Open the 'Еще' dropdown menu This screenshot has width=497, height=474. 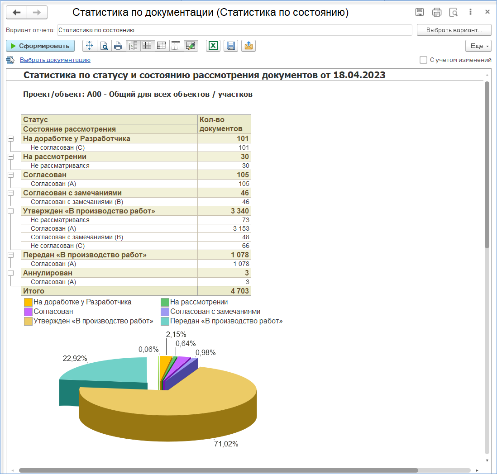click(x=478, y=46)
